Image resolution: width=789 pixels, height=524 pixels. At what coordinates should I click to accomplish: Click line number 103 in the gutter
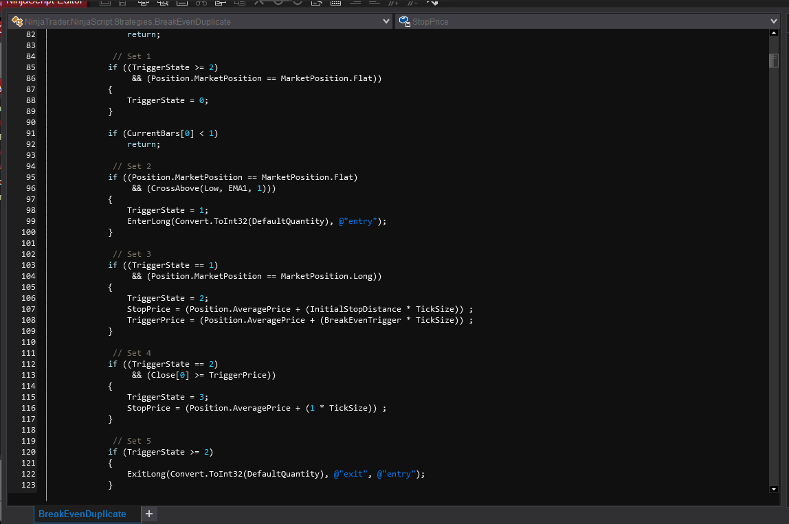(28, 265)
